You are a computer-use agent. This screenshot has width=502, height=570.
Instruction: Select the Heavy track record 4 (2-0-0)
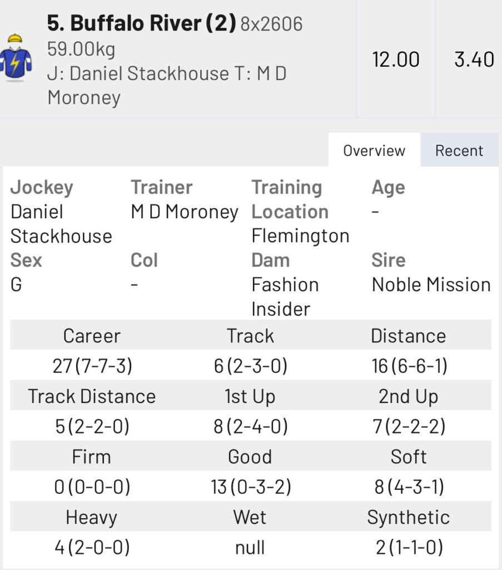point(92,548)
